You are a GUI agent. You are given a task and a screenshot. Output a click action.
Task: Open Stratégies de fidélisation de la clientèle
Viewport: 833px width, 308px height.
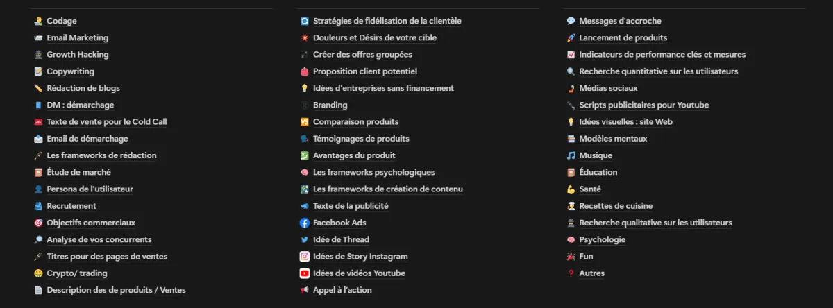(387, 21)
